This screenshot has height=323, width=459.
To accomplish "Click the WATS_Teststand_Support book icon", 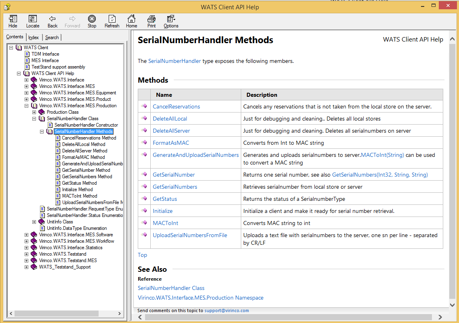I will click(34, 267).
